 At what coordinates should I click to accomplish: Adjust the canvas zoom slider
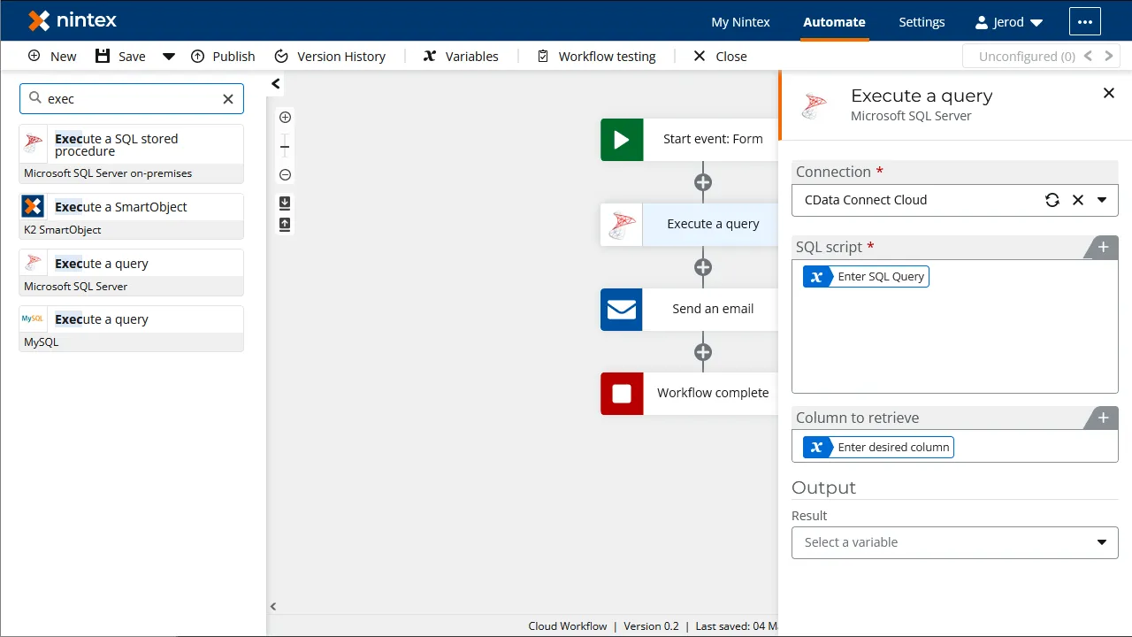click(x=284, y=146)
